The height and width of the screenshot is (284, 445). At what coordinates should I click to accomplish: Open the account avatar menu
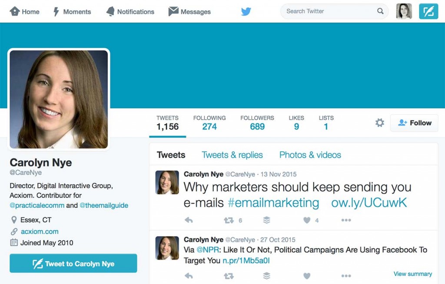(x=404, y=11)
